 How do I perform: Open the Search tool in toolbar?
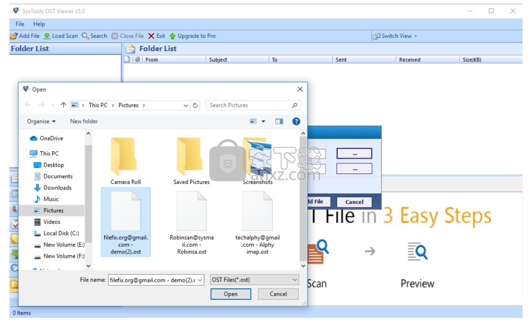tap(94, 36)
